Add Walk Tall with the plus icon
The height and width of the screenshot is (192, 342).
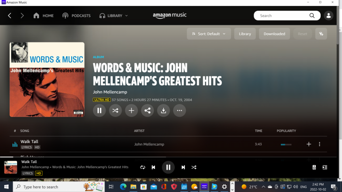309,144
